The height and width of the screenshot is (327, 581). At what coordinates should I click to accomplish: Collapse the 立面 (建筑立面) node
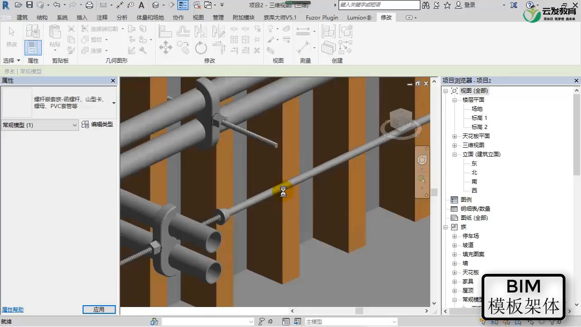[x=455, y=154]
